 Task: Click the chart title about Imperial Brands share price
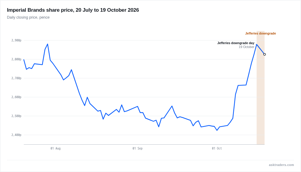[x=73, y=10]
